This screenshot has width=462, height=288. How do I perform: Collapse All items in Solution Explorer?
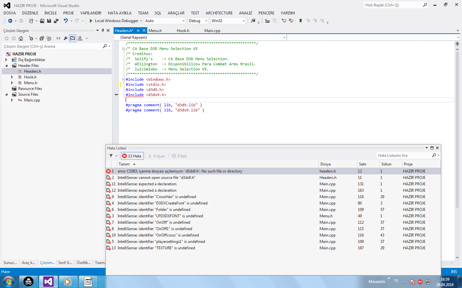tap(42, 38)
